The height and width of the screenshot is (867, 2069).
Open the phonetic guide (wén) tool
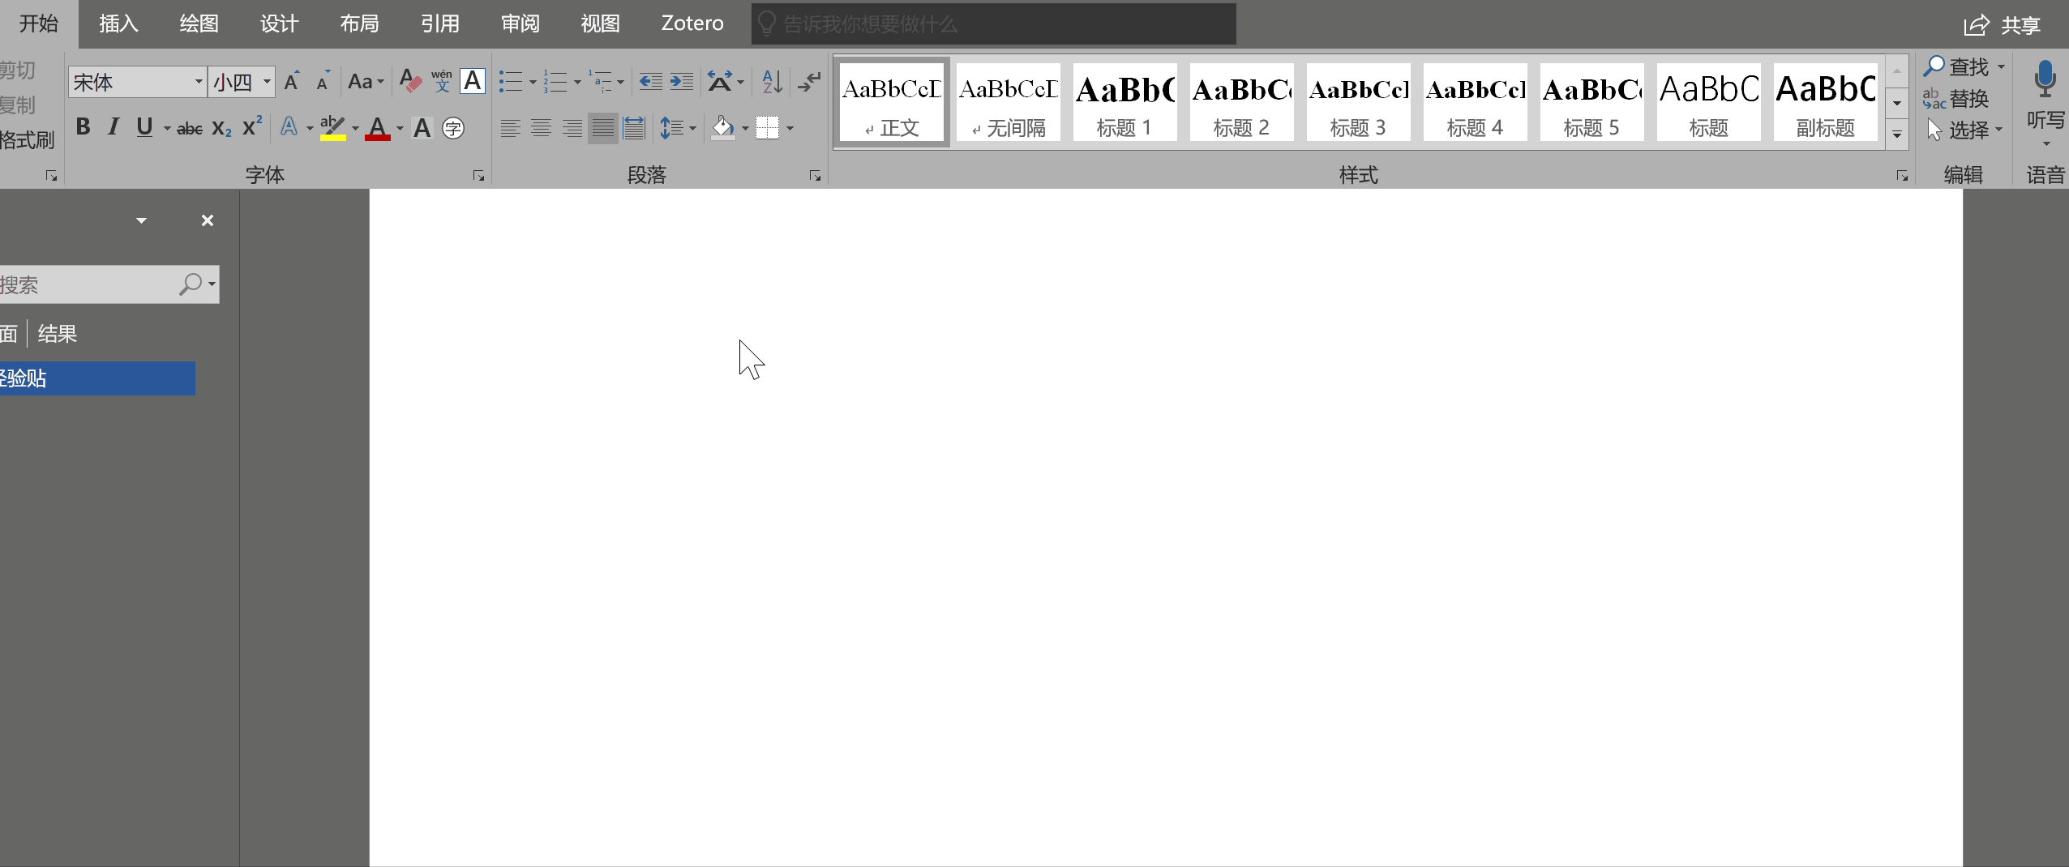click(442, 81)
